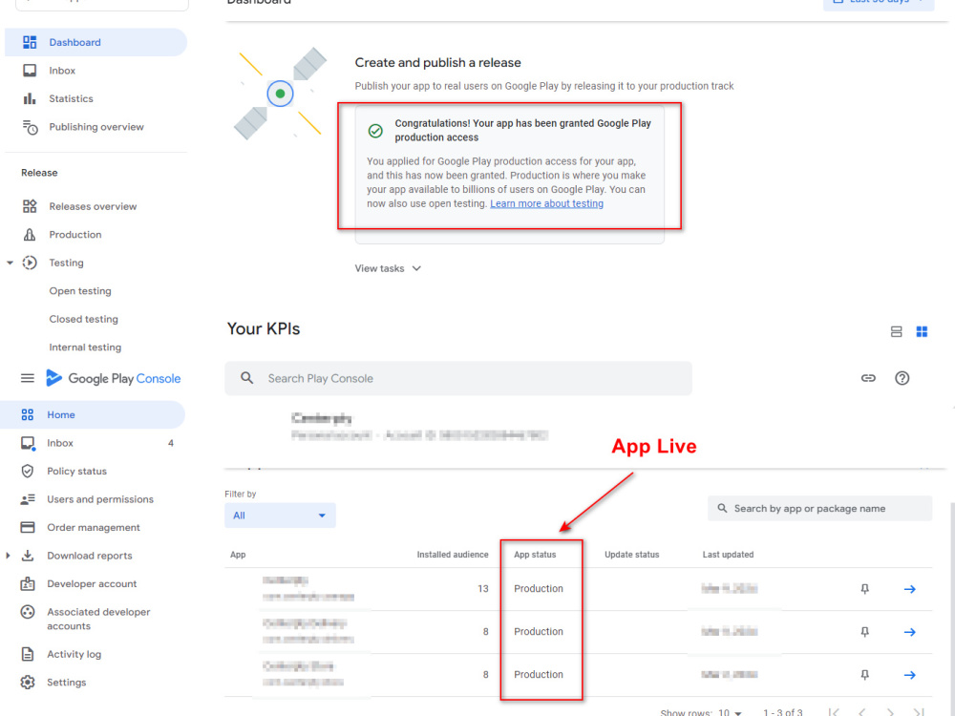Click the Testing play circle icon
The image size is (955, 716).
pos(30,263)
